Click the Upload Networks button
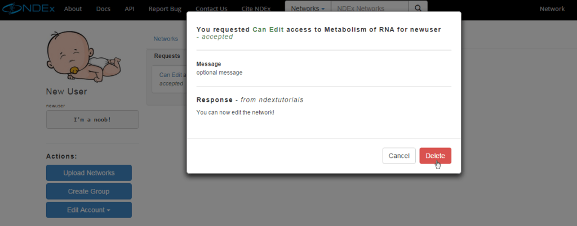This screenshot has height=226, width=577. click(x=88, y=173)
